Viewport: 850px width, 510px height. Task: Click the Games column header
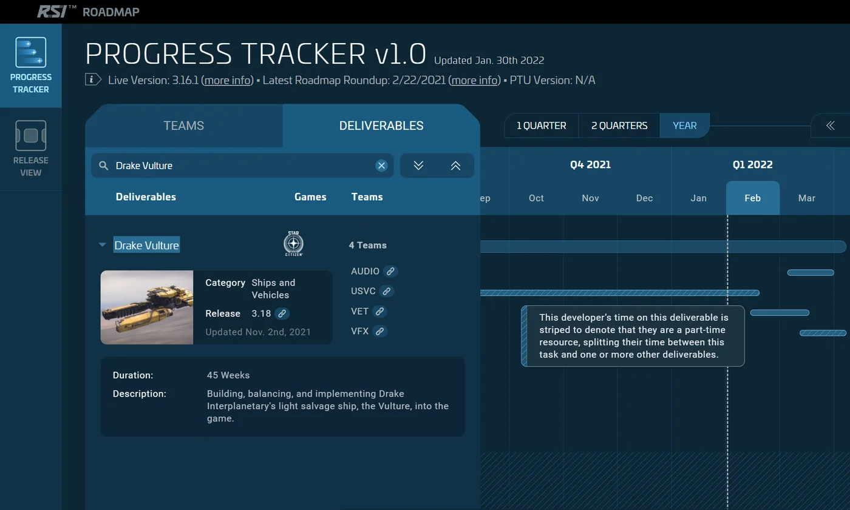pos(310,196)
